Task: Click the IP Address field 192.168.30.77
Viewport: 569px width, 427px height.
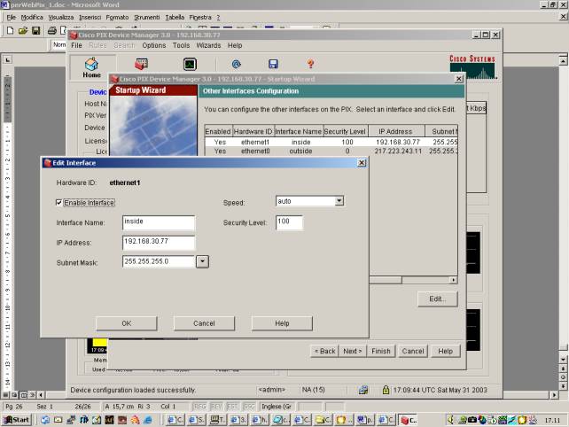Action: click(159, 243)
